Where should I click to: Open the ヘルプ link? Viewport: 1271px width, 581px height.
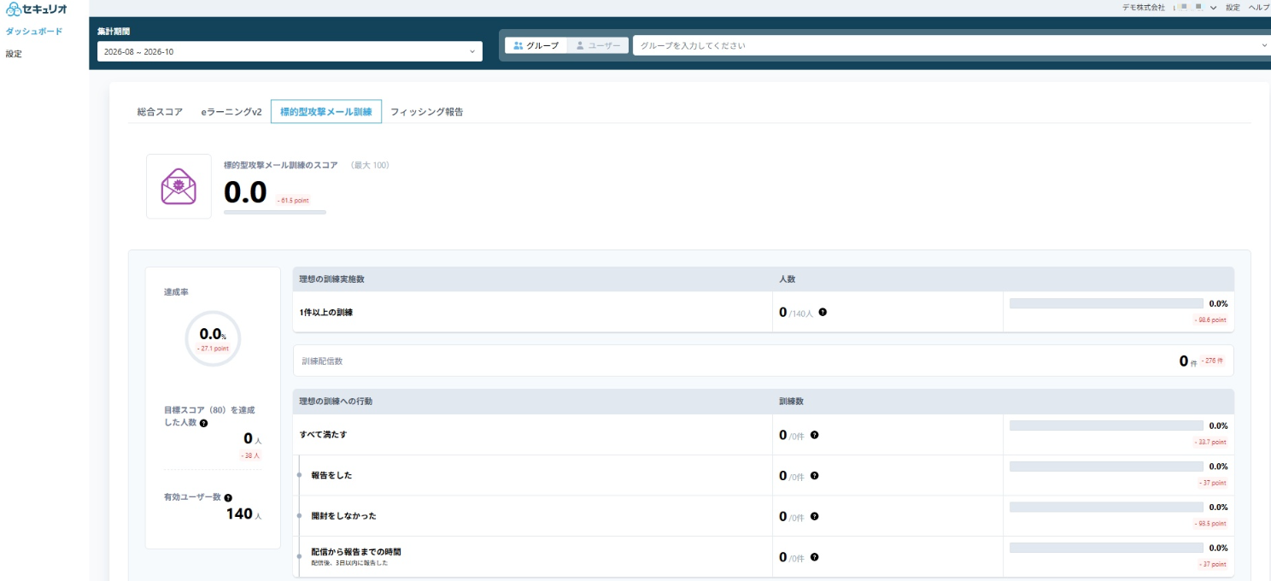1259,7
